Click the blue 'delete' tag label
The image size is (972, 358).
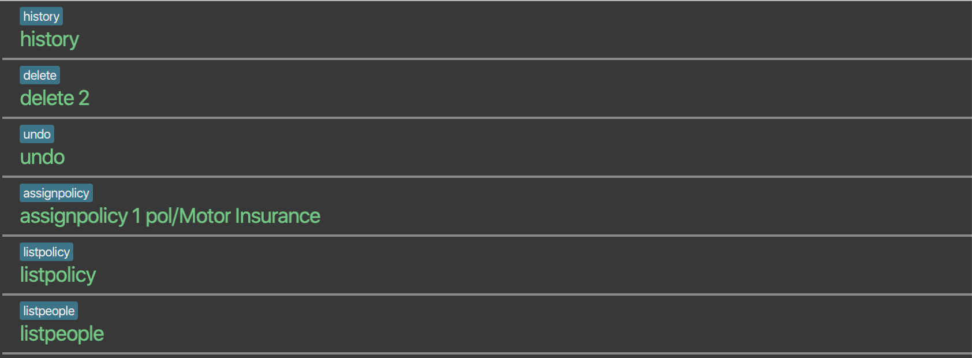pyautogui.click(x=40, y=76)
